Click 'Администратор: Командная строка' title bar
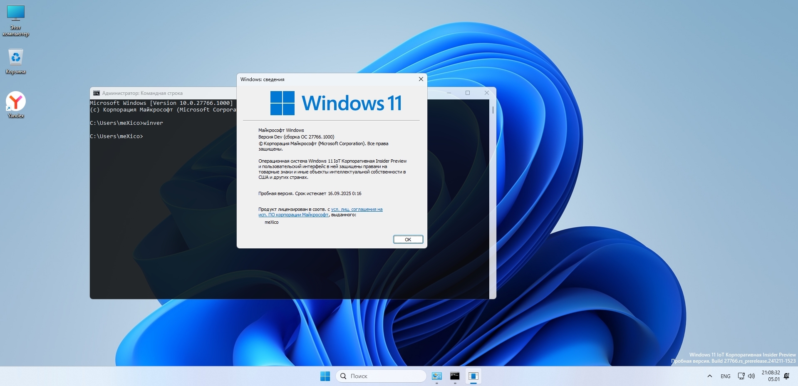The image size is (798, 386). [142, 93]
